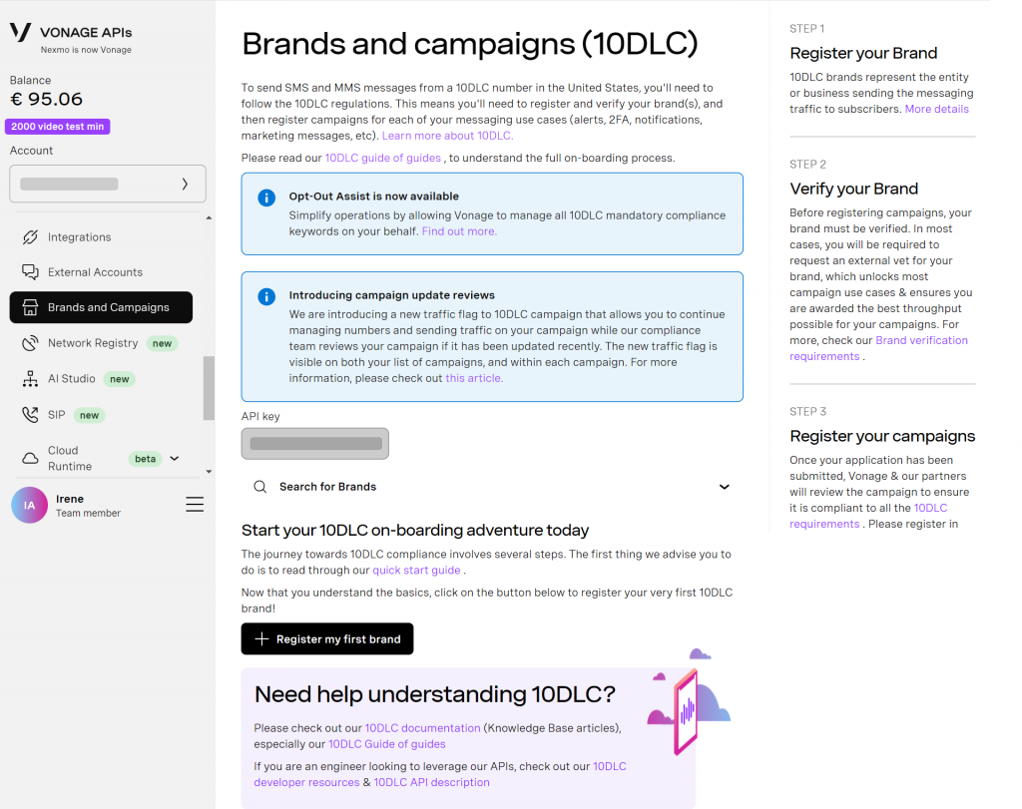The height and width of the screenshot is (809, 1022).
Task: Click the sidebar scrollbar thumb
Action: tap(209, 387)
